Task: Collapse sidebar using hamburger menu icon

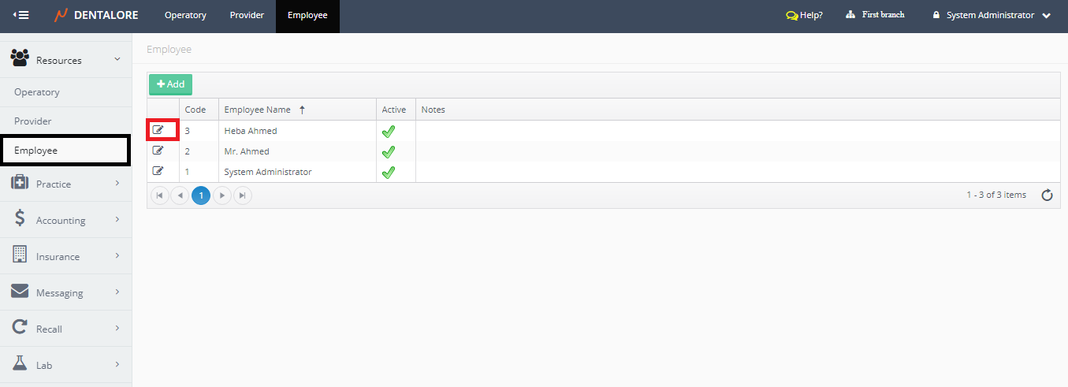Action: click(x=21, y=15)
